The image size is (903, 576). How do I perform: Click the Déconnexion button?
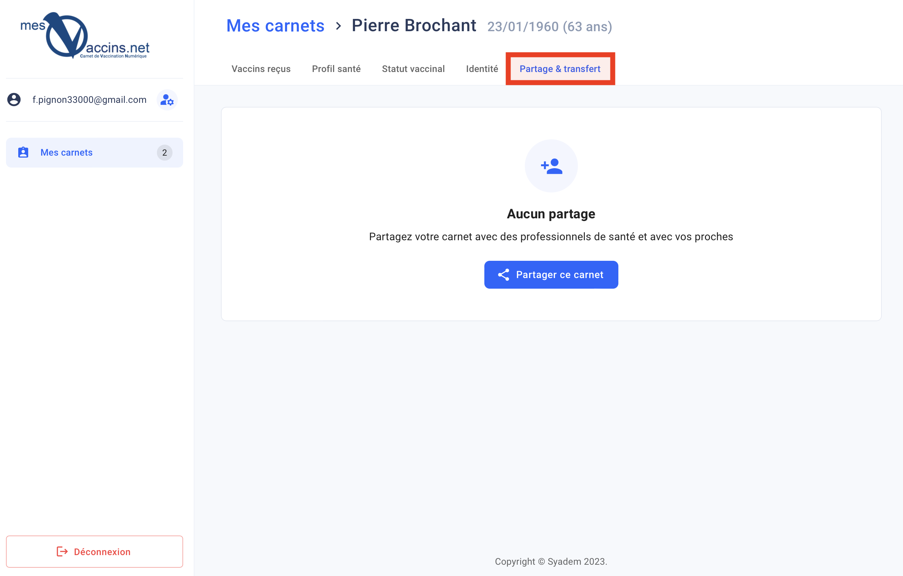(95, 551)
